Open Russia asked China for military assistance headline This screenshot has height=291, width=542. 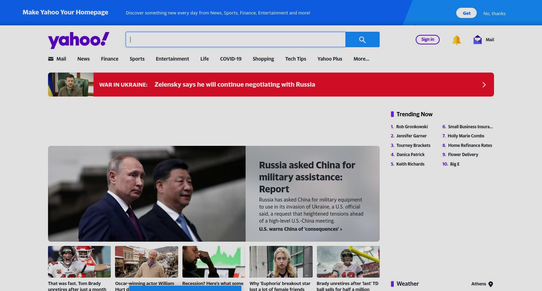pyautogui.click(x=307, y=177)
